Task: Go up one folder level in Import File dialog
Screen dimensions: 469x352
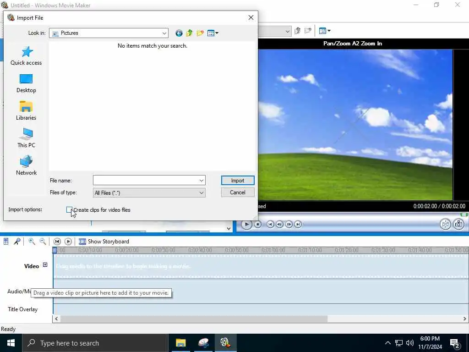Action: [x=189, y=33]
